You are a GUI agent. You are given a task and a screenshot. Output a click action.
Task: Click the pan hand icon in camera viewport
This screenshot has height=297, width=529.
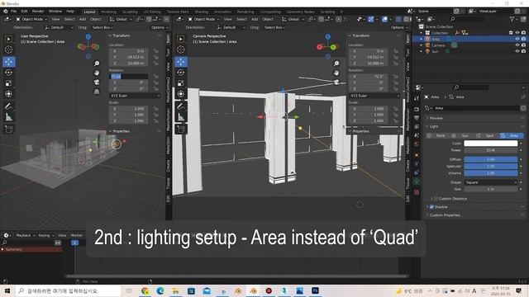point(336,73)
